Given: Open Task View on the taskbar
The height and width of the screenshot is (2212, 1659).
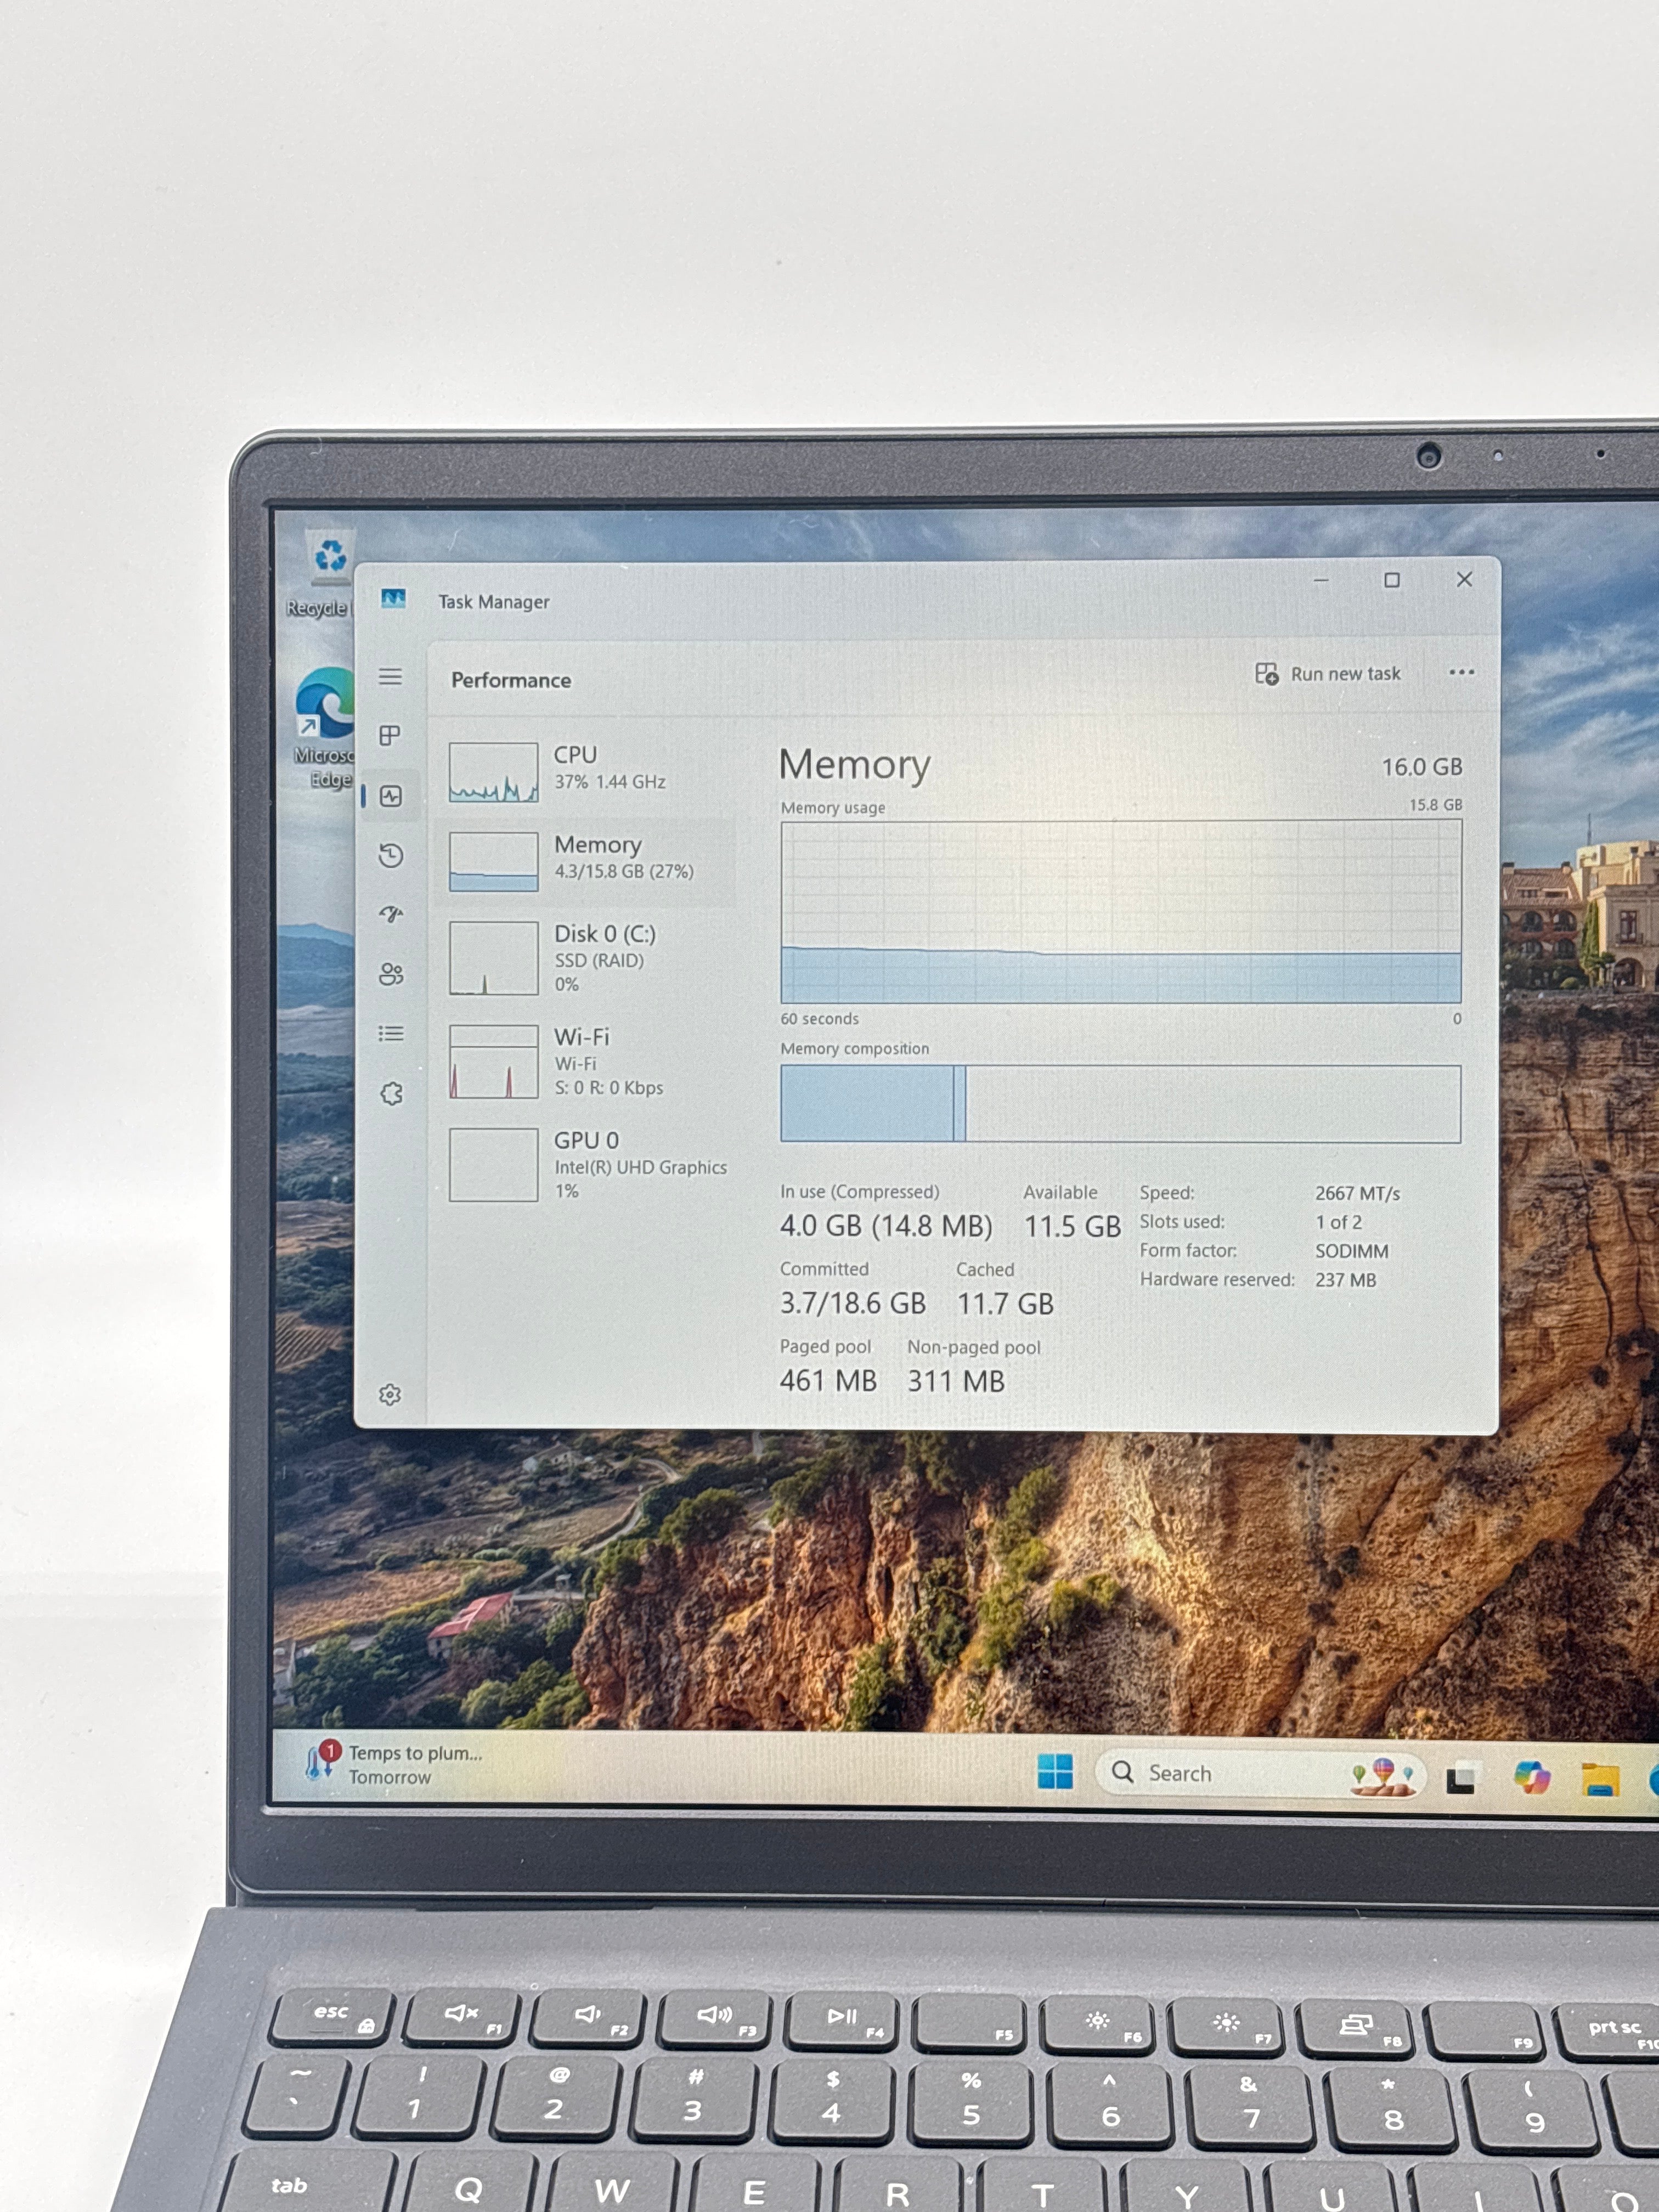Looking at the screenshot, I should (x=1460, y=1778).
